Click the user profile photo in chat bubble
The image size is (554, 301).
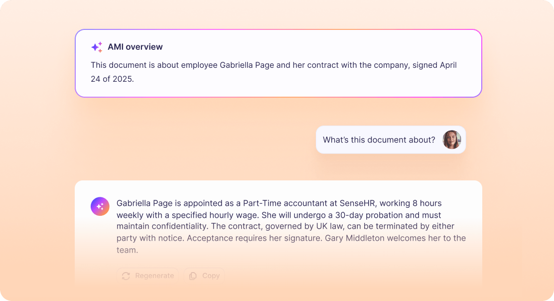pyautogui.click(x=451, y=140)
